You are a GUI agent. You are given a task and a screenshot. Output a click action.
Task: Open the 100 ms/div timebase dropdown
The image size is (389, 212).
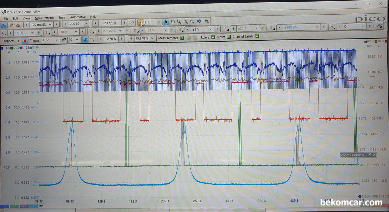[41, 24]
